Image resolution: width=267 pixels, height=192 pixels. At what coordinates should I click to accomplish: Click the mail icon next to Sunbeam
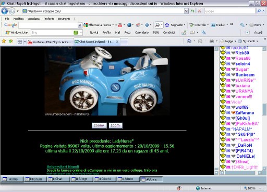tap(228, 75)
